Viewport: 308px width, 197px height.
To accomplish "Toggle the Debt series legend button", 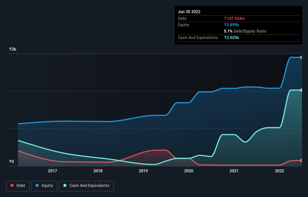I will click(x=18, y=186).
